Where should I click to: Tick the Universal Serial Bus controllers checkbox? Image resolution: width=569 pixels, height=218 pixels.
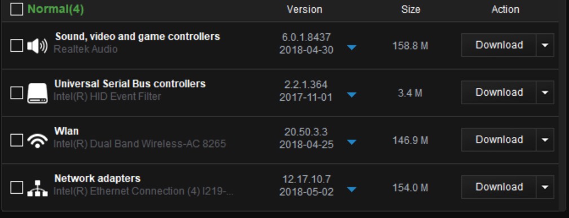click(17, 92)
